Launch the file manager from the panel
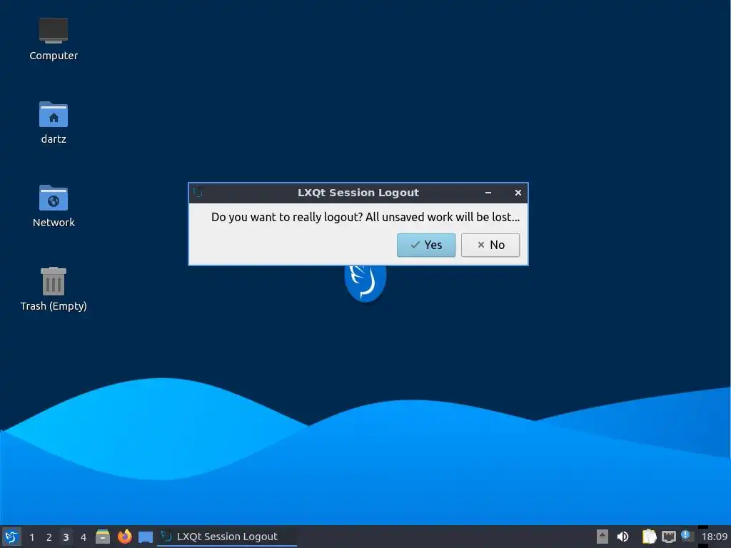 103,537
